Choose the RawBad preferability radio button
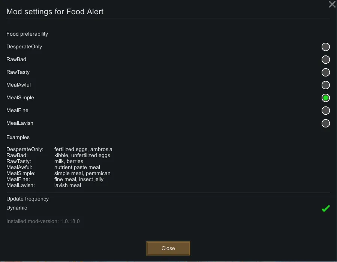The height and width of the screenshot is (262, 337). 325,60
